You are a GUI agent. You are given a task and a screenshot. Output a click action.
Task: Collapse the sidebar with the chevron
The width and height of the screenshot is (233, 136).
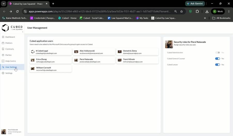click(22, 32)
